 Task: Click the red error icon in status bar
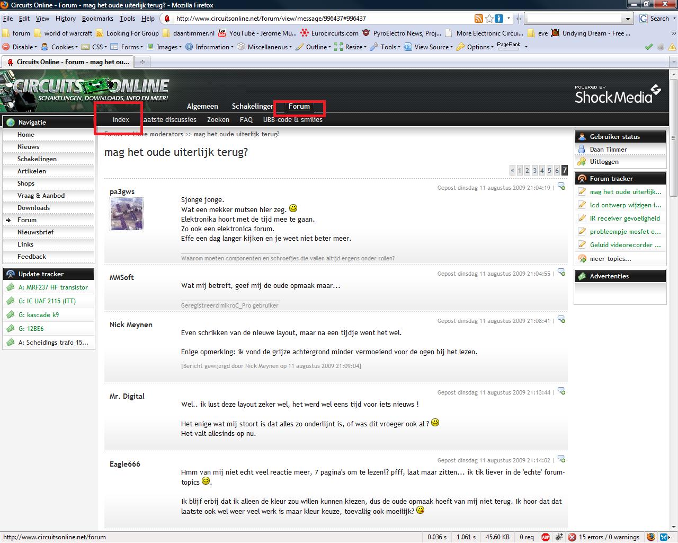(572, 537)
